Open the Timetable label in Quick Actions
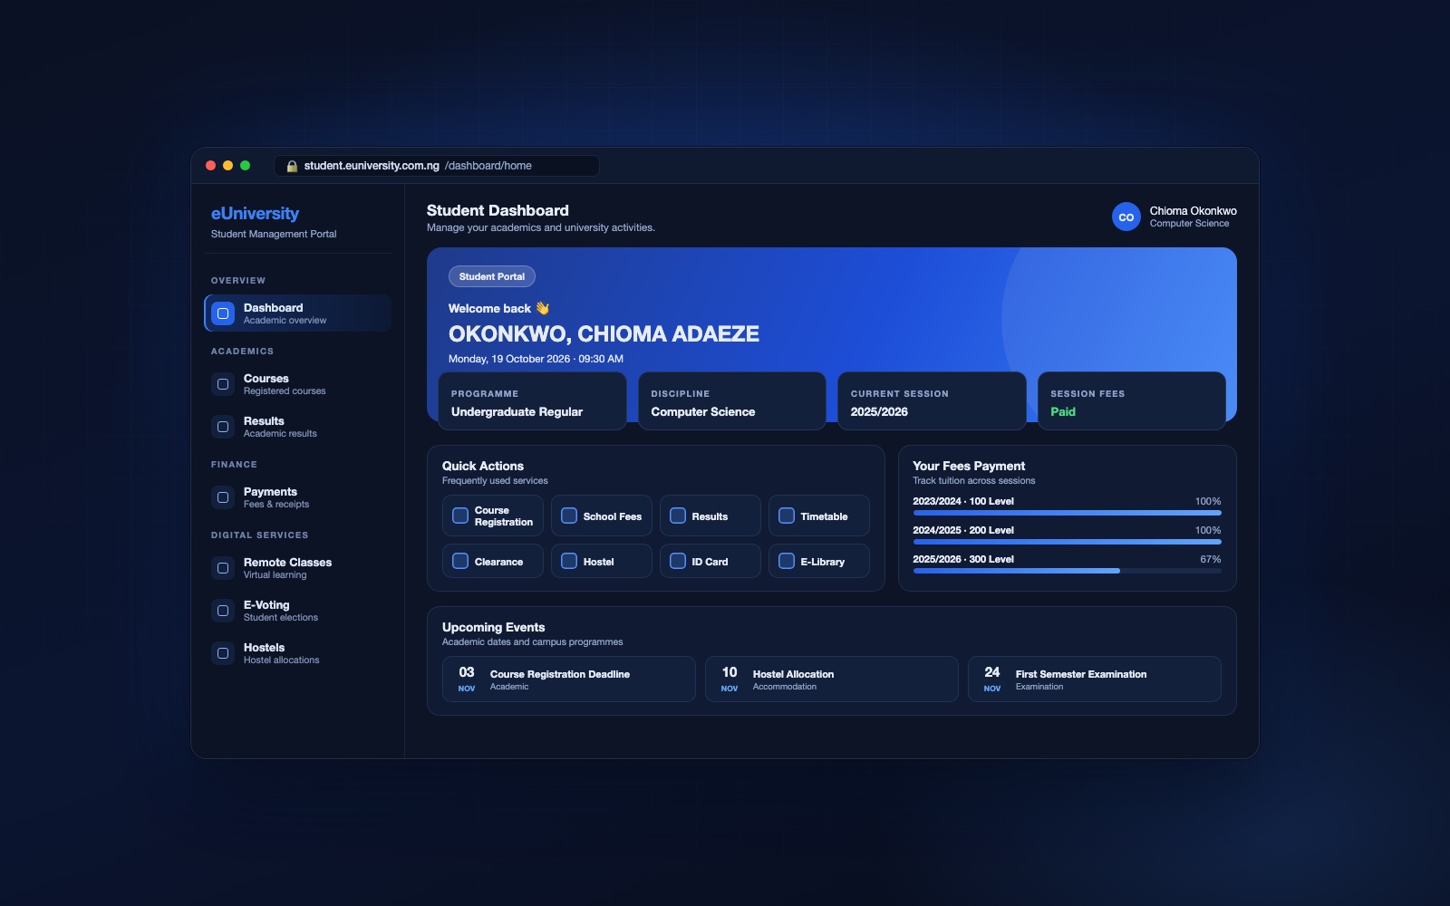 pos(824,516)
